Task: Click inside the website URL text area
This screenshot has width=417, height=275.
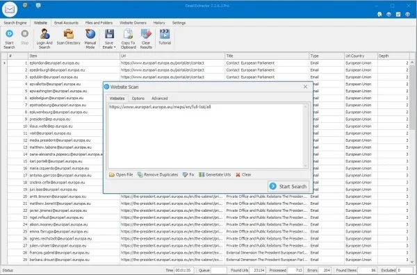Action: (206, 136)
